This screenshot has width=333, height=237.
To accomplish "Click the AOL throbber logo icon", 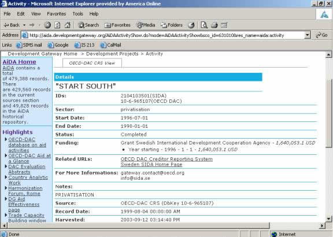I will tap(324, 14).
